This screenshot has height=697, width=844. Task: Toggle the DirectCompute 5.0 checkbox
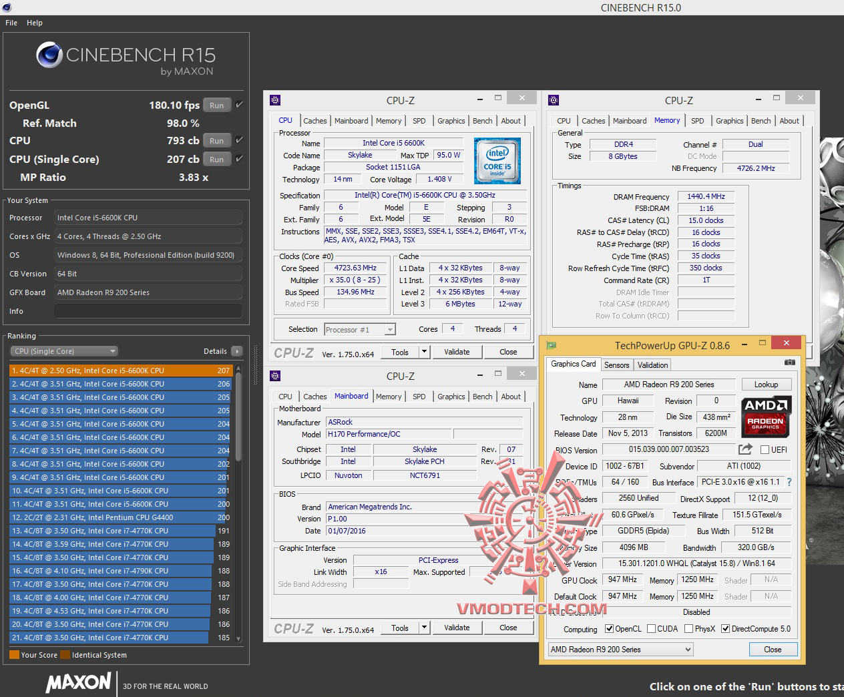(725, 629)
